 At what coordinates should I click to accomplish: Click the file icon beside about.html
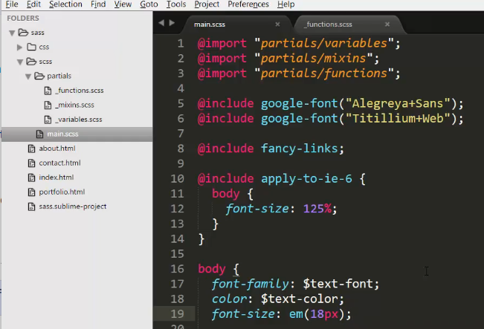(31, 149)
